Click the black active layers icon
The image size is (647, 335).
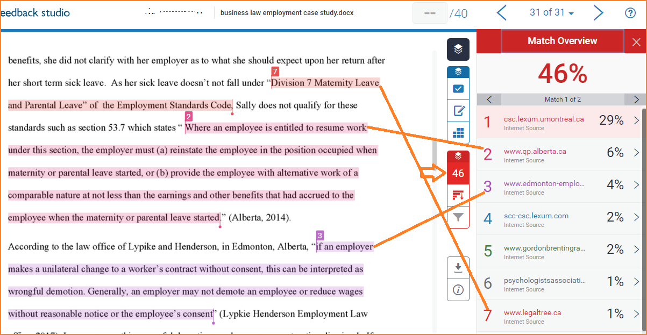458,49
